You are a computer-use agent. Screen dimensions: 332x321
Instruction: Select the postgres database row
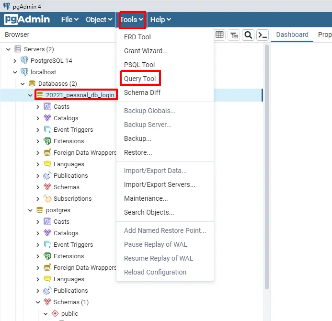[x=58, y=210]
